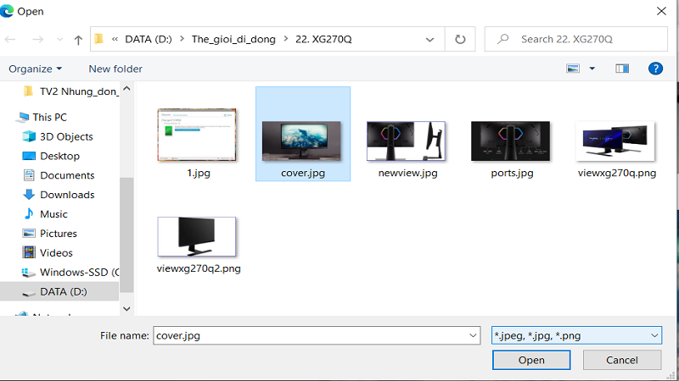Click arrow after DATA (D:) in breadcrumb
Viewport: 679px width, 381px height.
click(x=182, y=39)
